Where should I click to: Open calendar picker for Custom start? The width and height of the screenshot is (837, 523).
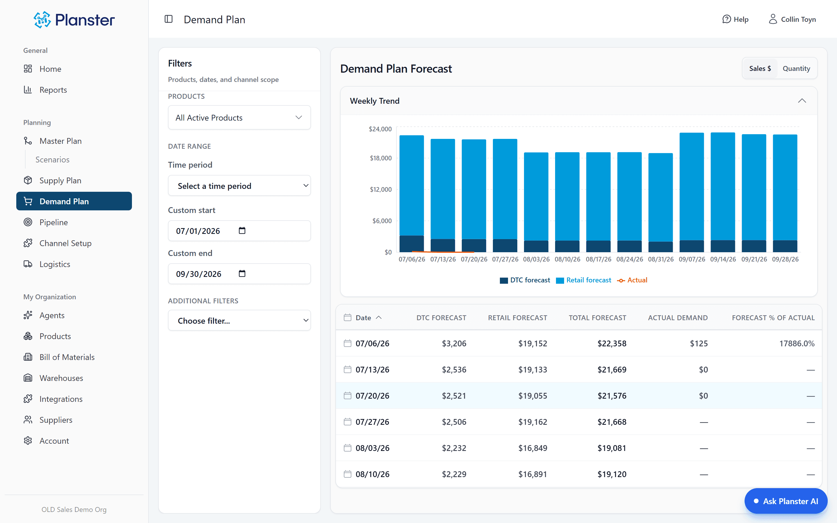click(x=242, y=231)
